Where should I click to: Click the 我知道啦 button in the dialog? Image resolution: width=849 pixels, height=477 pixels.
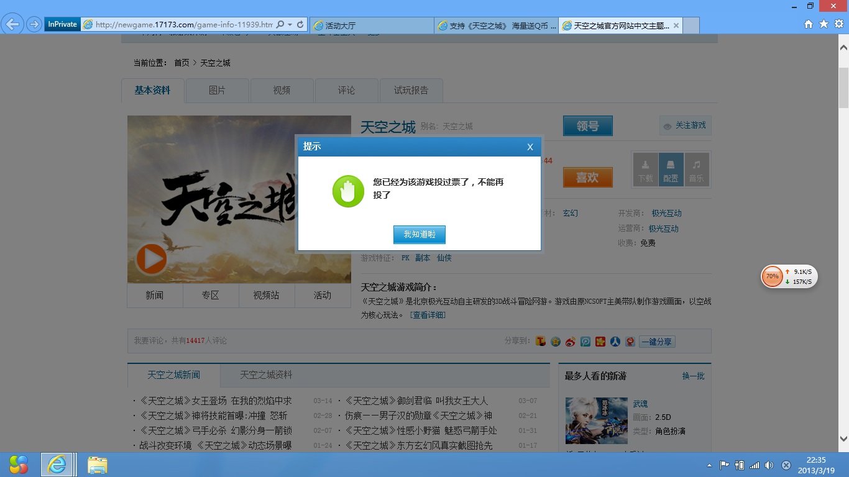tap(419, 235)
